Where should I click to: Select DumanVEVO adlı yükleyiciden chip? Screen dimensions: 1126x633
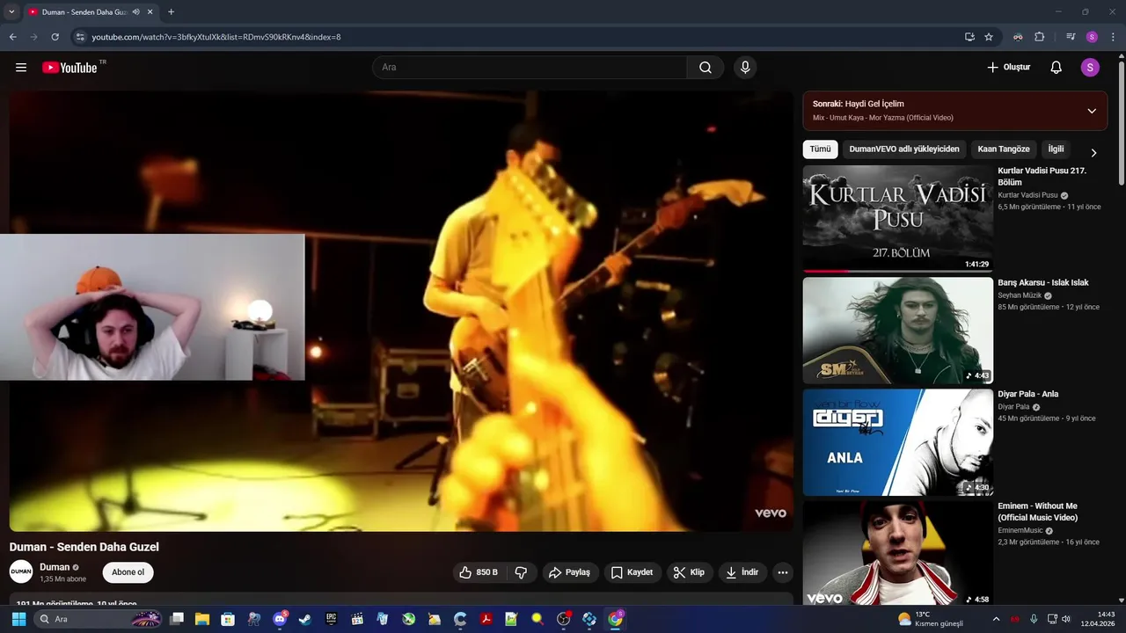pos(904,149)
